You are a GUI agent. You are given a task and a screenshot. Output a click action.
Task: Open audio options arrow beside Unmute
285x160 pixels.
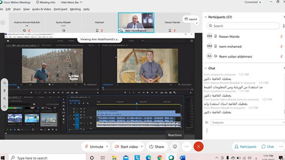107,146
